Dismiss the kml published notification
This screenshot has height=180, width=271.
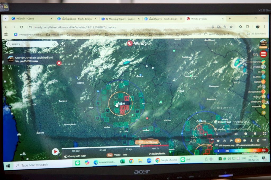(59, 63)
